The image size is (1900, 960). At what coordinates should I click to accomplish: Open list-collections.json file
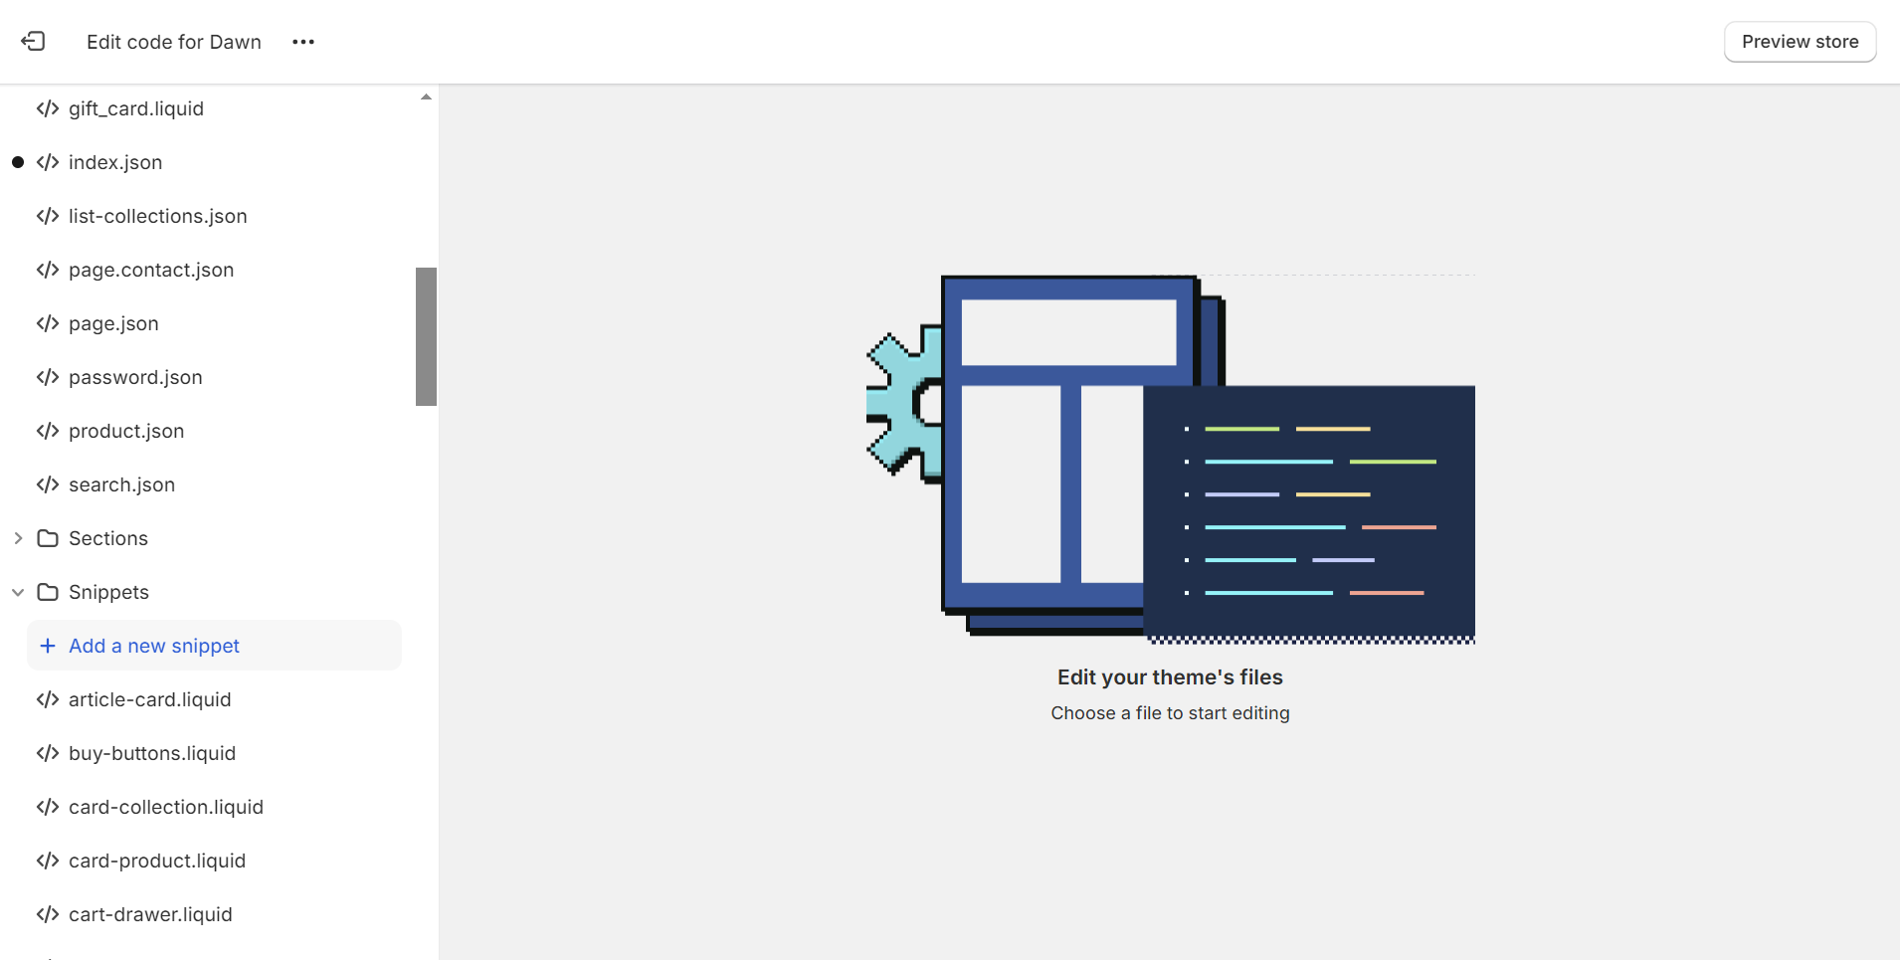(x=157, y=216)
